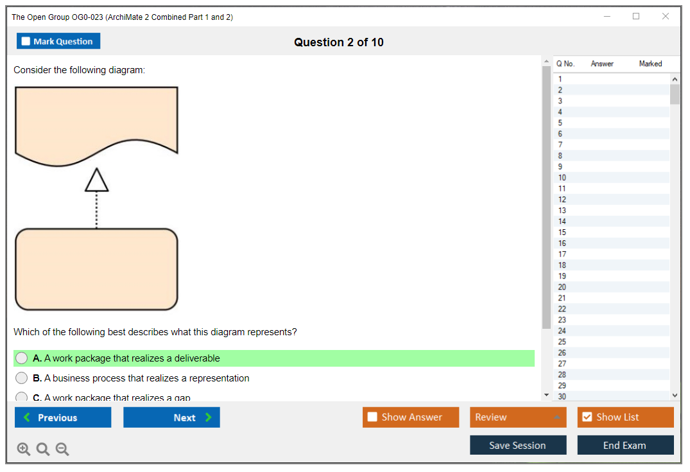Image resolution: width=690 pixels, height=472 pixels.
Task: Click the zoom out magnifier icon
Action: (62, 450)
